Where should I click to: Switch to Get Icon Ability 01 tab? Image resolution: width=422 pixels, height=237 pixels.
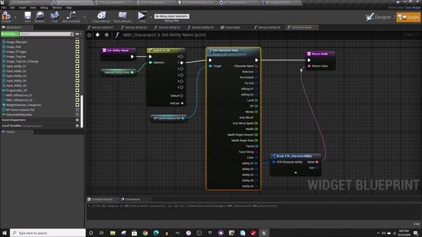point(102,28)
